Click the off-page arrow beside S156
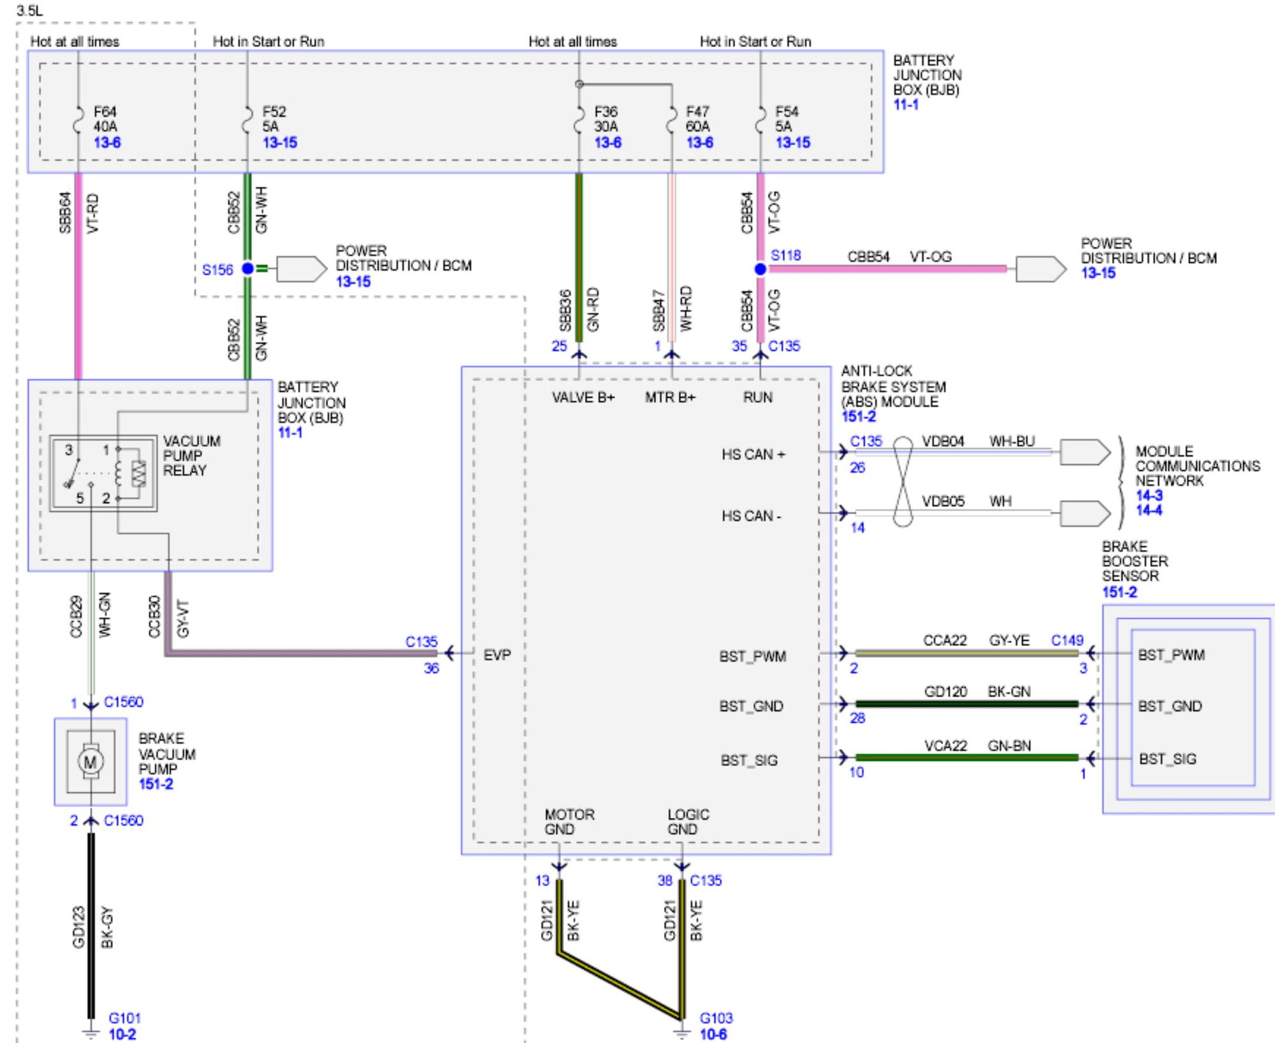The image size is (1275, 1043). point(302,269)
